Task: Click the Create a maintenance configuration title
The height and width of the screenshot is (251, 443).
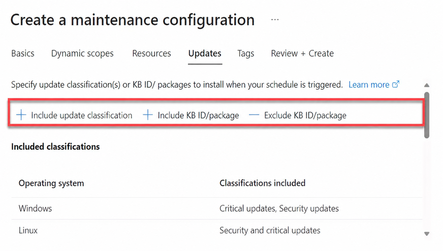Action: [132, 20]
